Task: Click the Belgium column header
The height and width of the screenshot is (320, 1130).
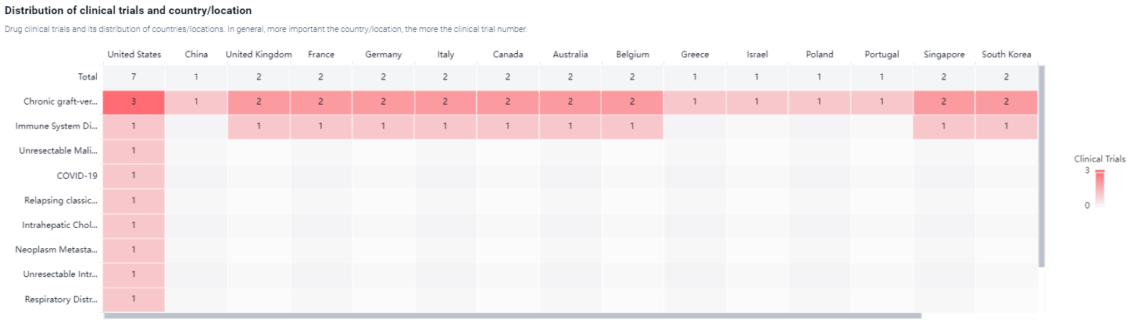Action: coord(632,55)
